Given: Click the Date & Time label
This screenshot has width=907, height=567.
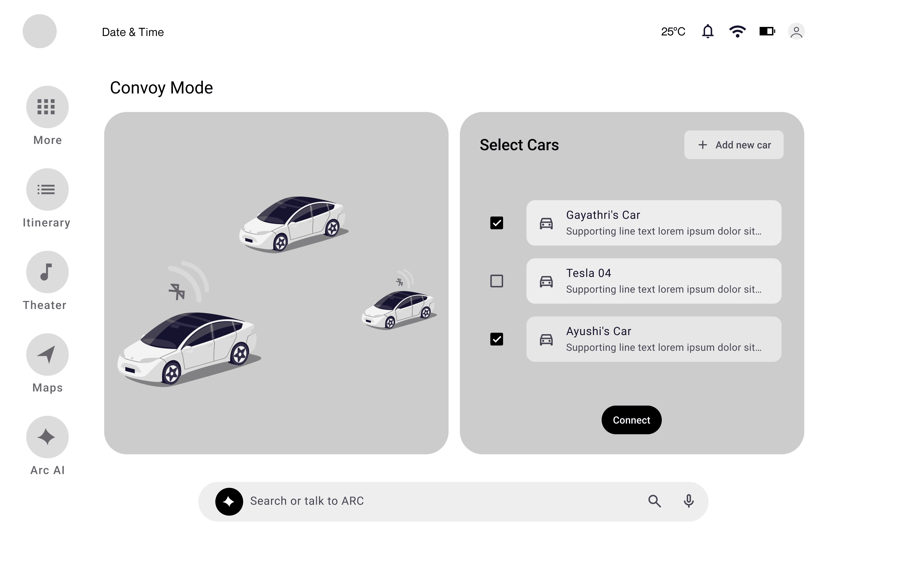Looking at the screenshot, I should (133, 32).
